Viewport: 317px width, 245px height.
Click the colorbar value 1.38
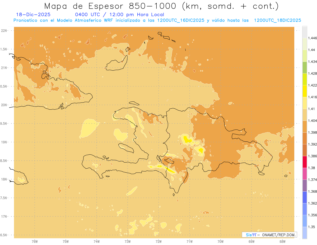coord(311,168)
